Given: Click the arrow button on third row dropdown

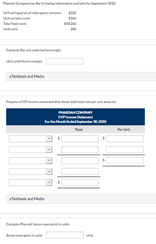Looking at the screenshot, I should point(49,160).
